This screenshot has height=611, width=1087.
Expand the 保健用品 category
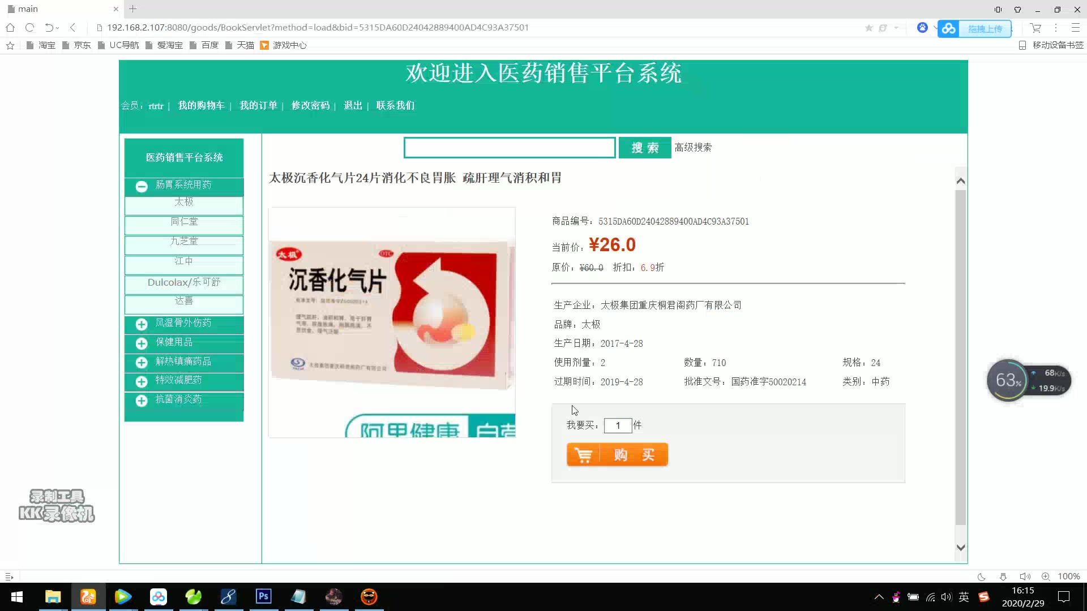142,343
